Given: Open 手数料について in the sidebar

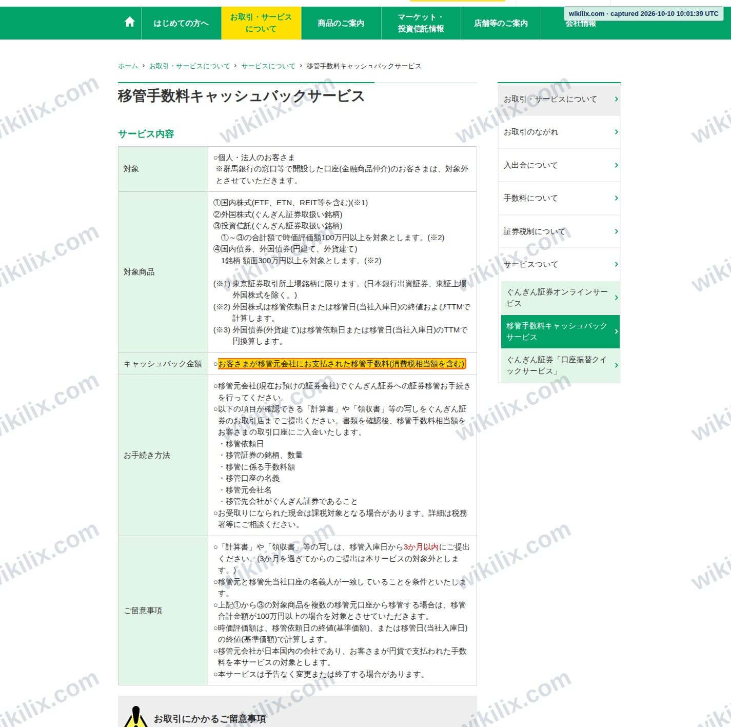Looking at the screenshot, I should pyautogui.click(x=559, y=198).
